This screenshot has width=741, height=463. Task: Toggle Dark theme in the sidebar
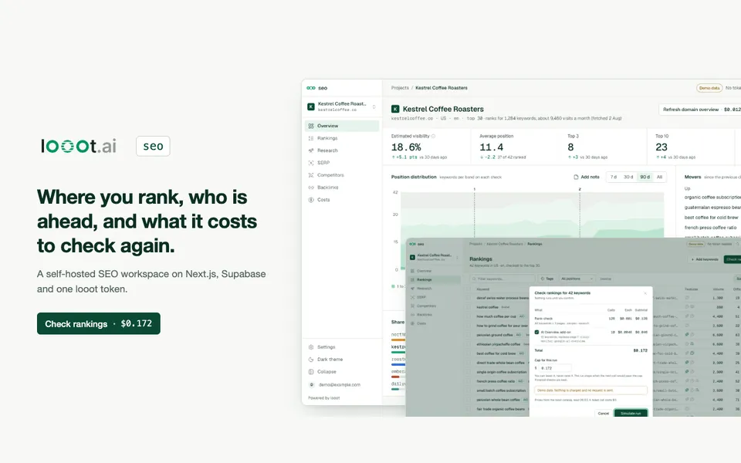(342, 359)
